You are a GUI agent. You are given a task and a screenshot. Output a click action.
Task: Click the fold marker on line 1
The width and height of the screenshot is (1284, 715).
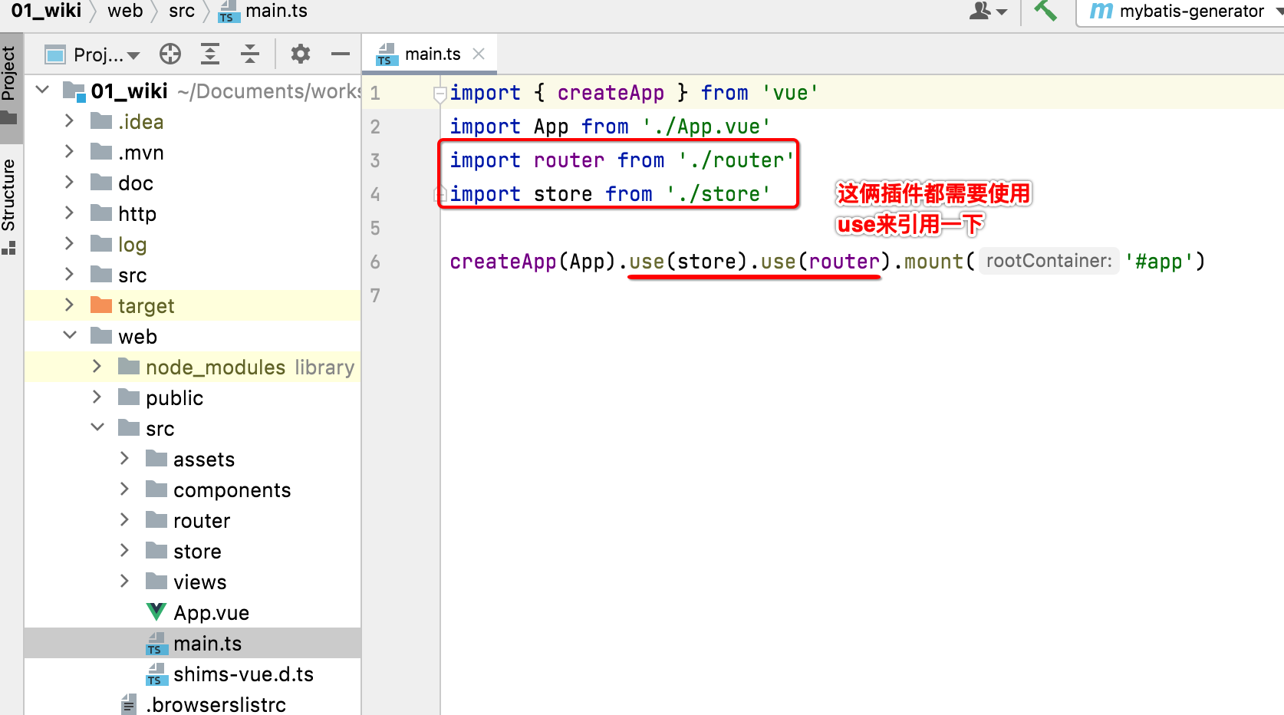click(440, 94)
